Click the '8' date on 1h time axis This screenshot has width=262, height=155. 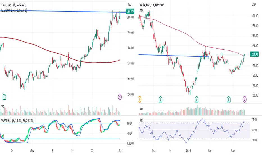52,151
